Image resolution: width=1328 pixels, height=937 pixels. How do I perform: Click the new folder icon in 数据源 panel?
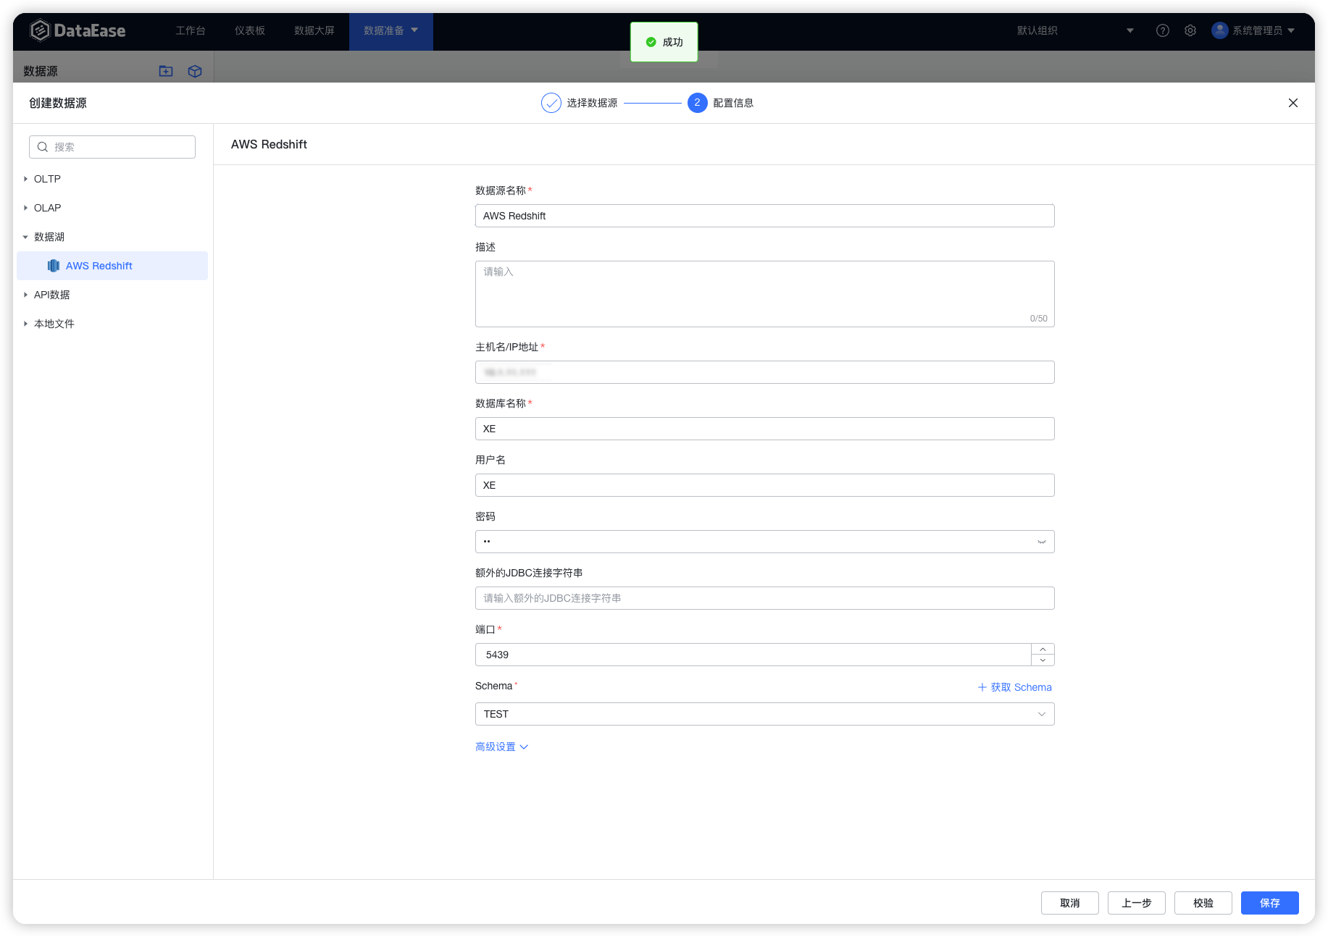tap(166, 71)
